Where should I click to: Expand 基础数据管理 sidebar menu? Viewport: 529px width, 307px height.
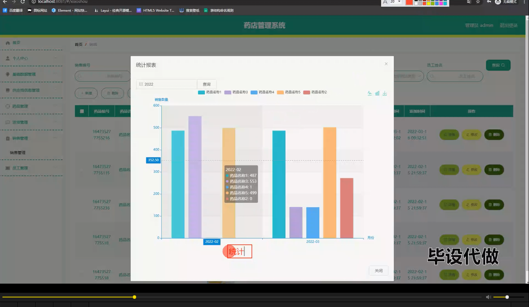click(31, 74)
